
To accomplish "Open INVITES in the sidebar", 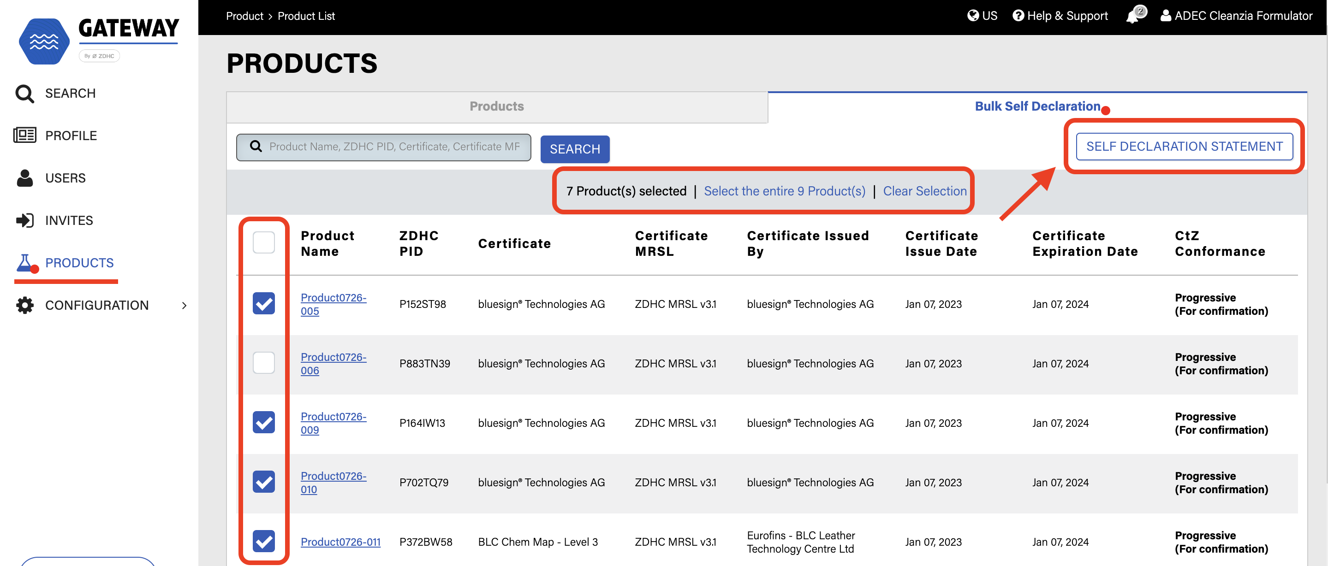I will [x=69, y=220].
